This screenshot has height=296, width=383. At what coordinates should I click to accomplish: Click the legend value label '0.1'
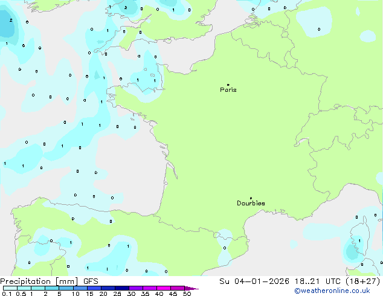pyautogui.click(x=7, y=294)
